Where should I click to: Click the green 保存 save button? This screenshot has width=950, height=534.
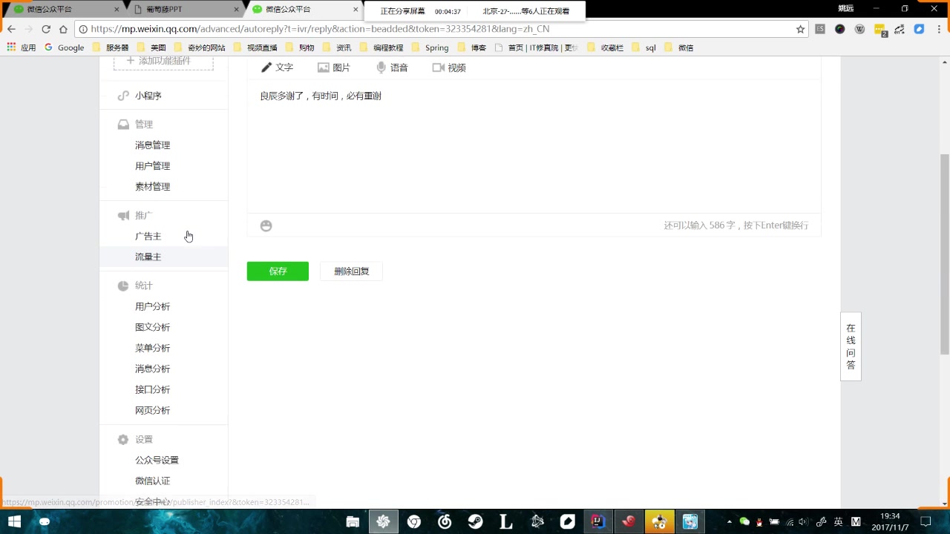click(277, 271)
